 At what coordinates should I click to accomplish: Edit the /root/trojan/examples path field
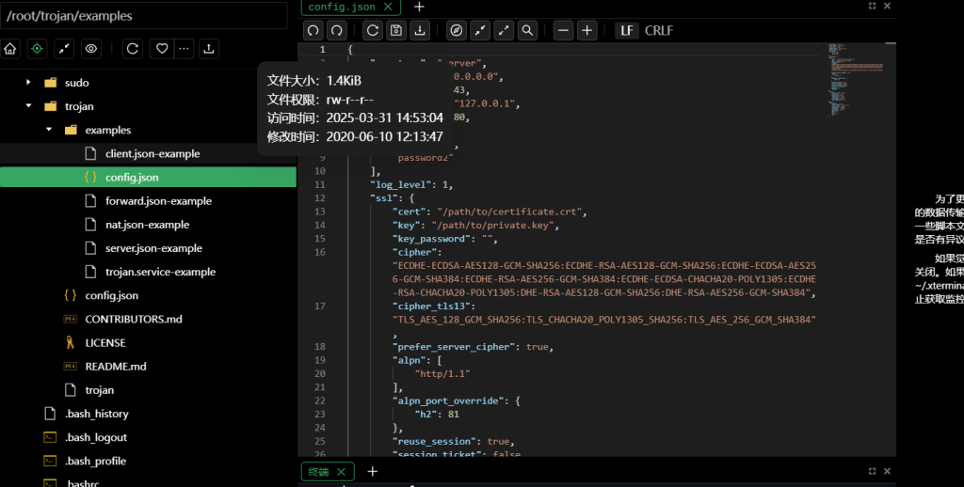click(x=144, y=16)
